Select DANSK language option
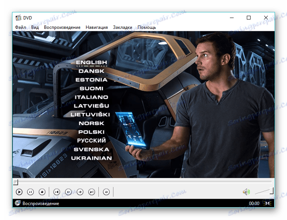 [91, 71]
